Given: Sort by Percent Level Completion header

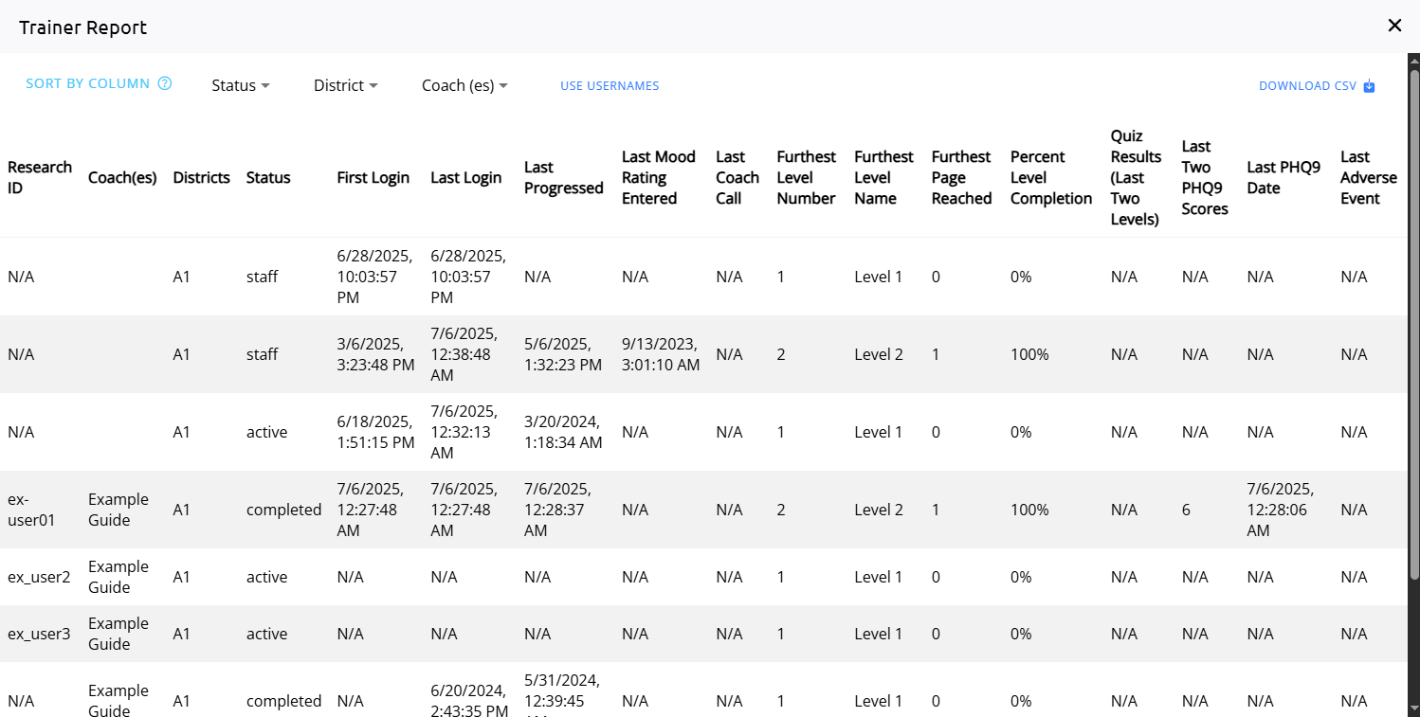Looking at the screenshot, I should (x=1050, y=178).
